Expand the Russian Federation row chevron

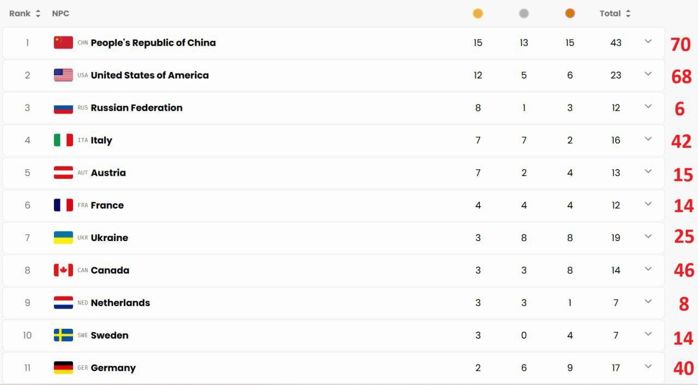click(648, 106)
